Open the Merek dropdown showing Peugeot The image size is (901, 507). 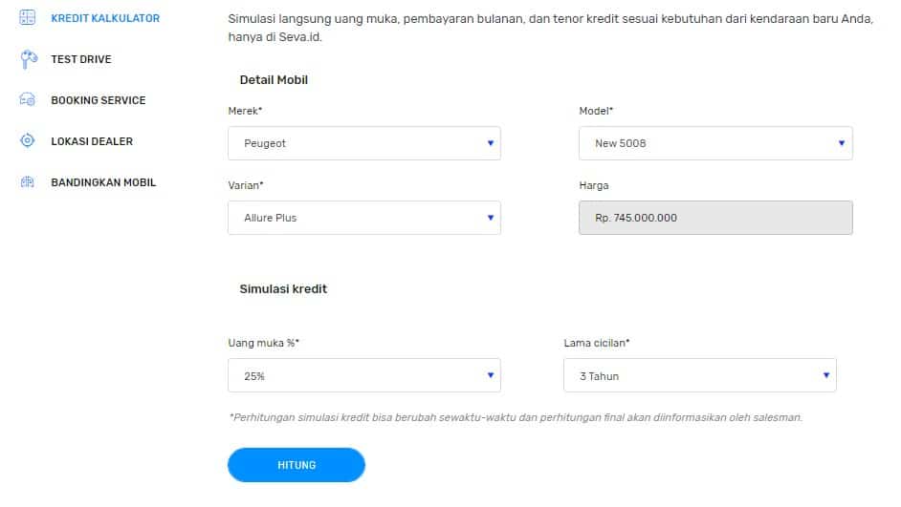(x=364, y=143)
